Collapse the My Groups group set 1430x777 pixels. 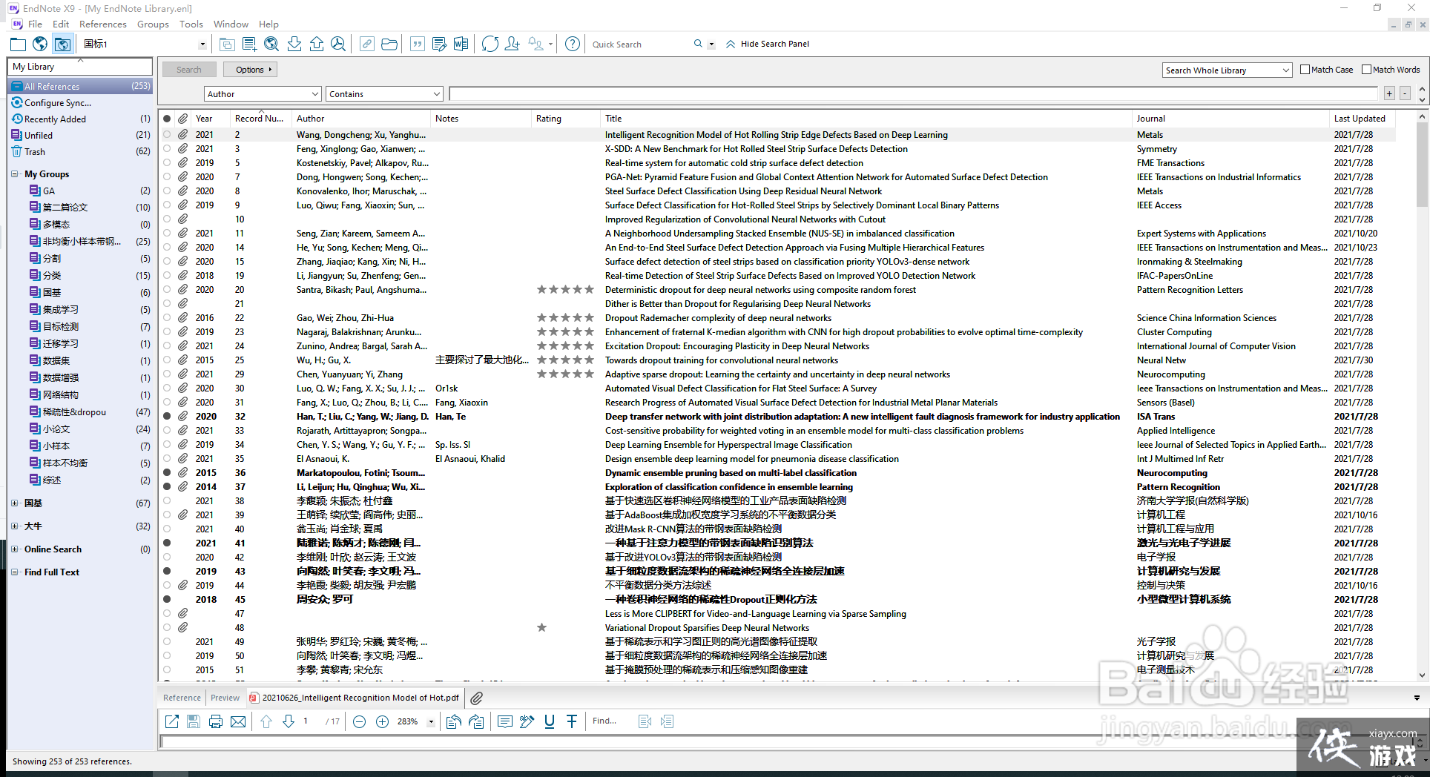click(15, 174)
